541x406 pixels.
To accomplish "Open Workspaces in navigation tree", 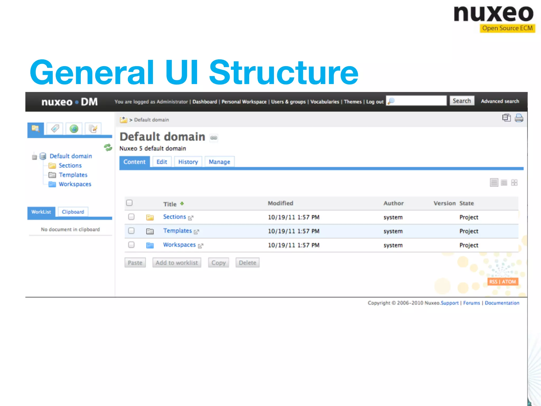I will coord(75,184).
